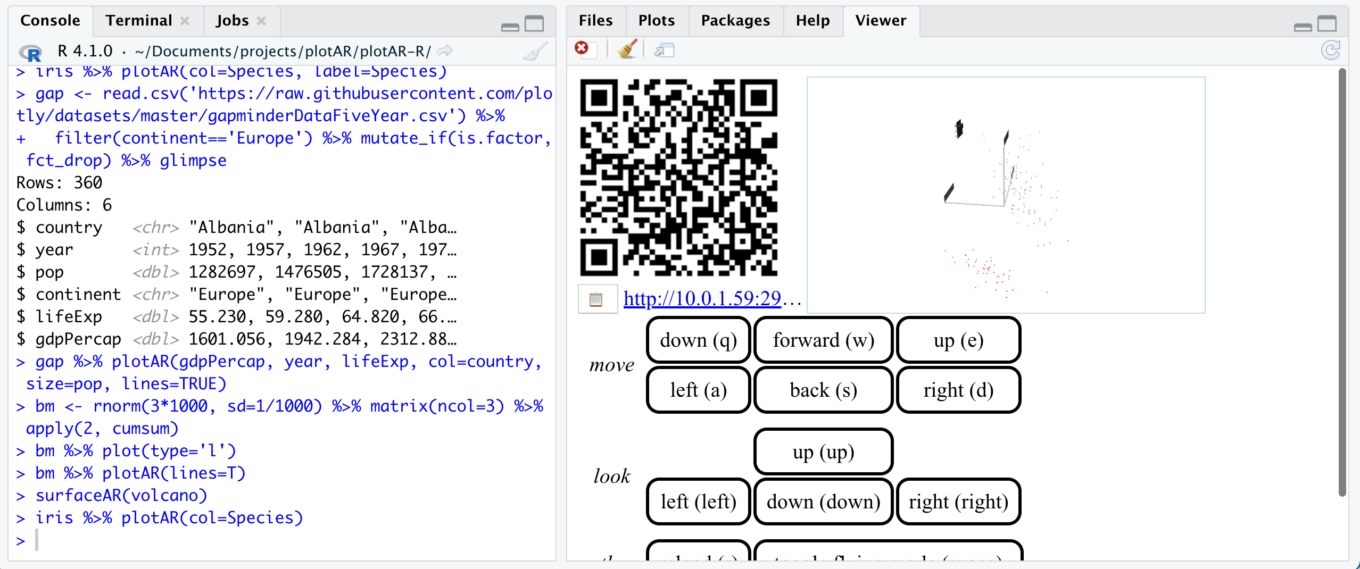The image size is (1360, 569).
Task: Open the Plots tab
Action: click(657, 21)
